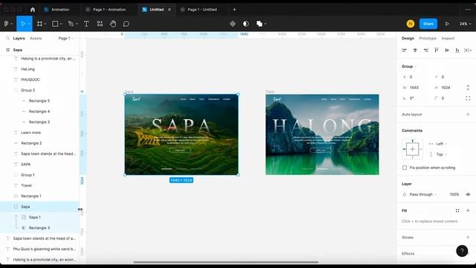This screenshot has width=476, height=268.
Task: Align right icon in Design panel
Action: click(425, 50)
